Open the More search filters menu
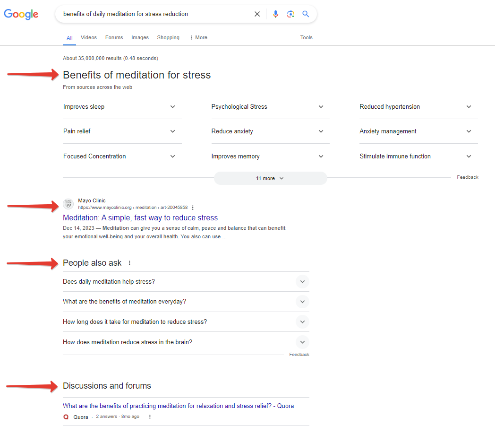This screenshot has width=495, height=426. [x=198, y=37]
